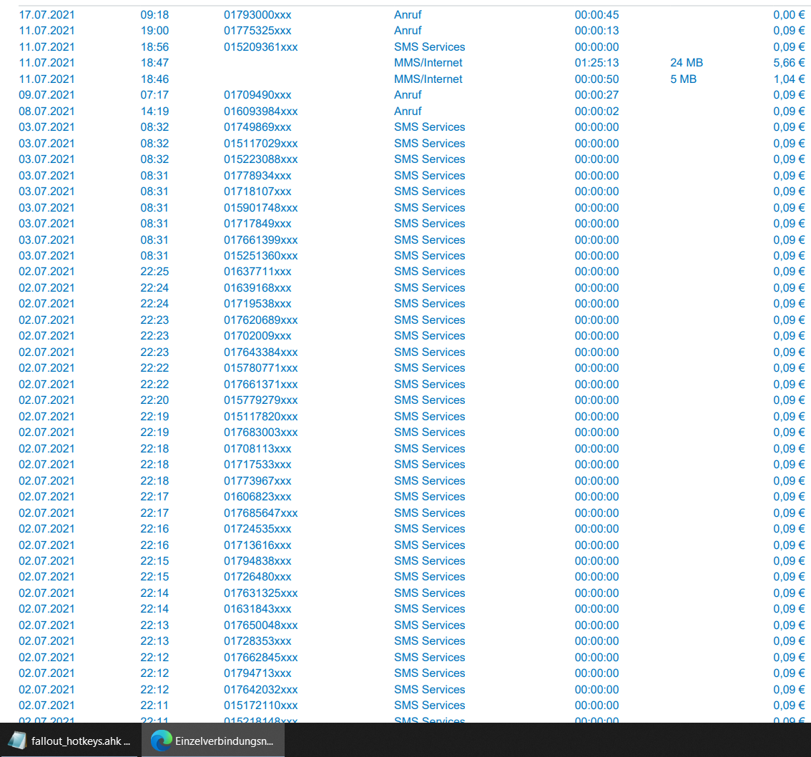This screenshot has width=811, height=757.
Task: Select the time 18:56
Action: (154, 46)
